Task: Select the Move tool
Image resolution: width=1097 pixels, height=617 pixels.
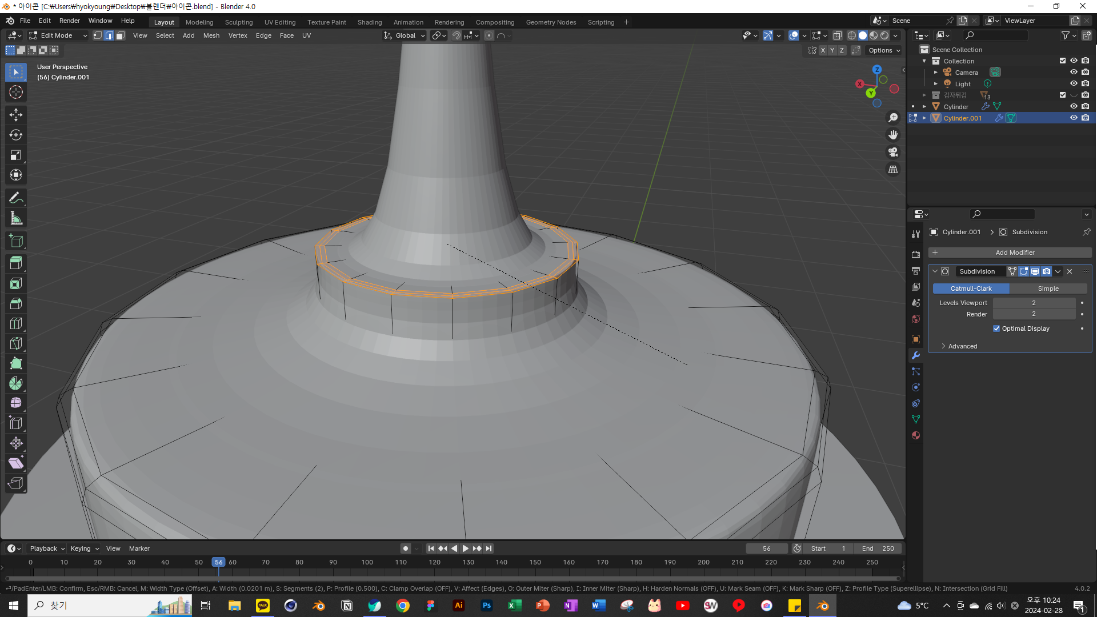Action: click(x=16, y=115)
